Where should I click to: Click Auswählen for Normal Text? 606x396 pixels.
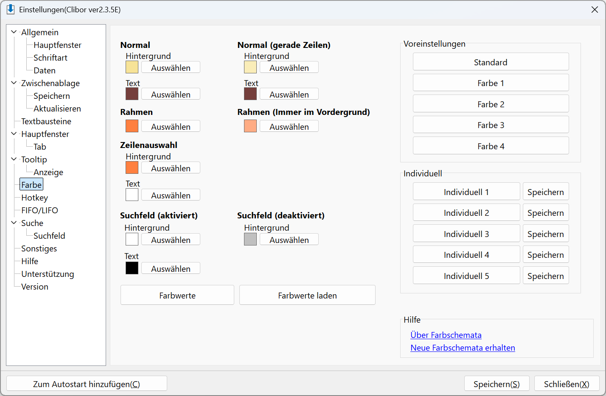coord(171,94)
